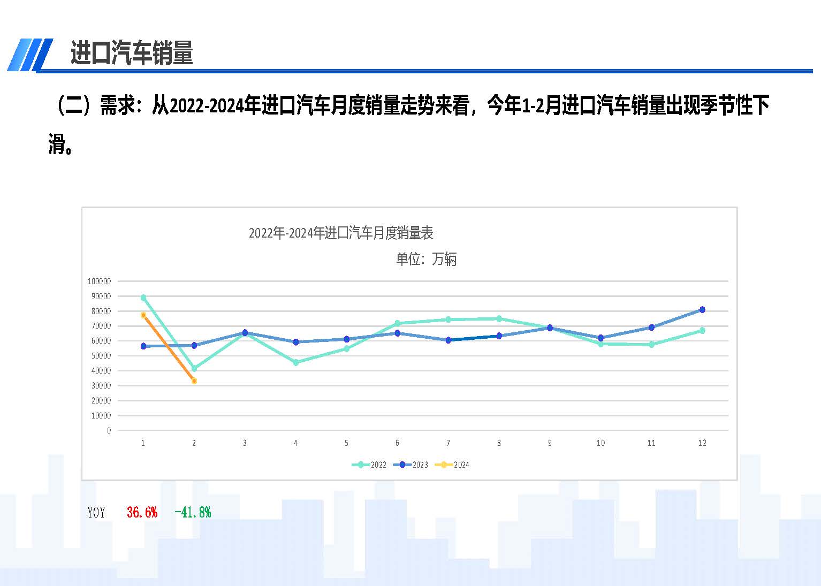Select the 2022 January peak data point
The height and width of the screenshot is (586, 821).
click(x=143, y=298)
